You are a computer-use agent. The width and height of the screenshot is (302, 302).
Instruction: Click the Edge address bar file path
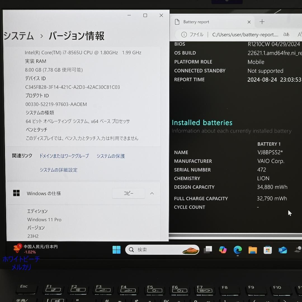(245, 35)
